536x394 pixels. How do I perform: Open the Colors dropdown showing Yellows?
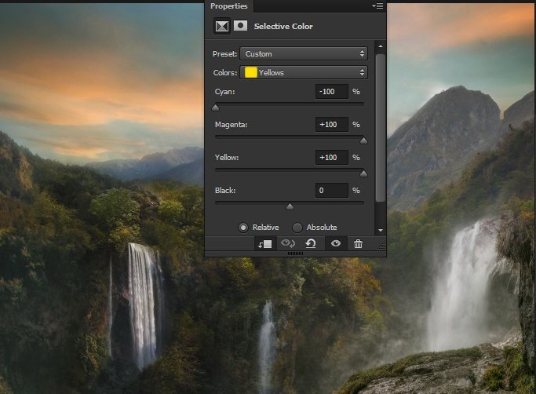(304, 72)
